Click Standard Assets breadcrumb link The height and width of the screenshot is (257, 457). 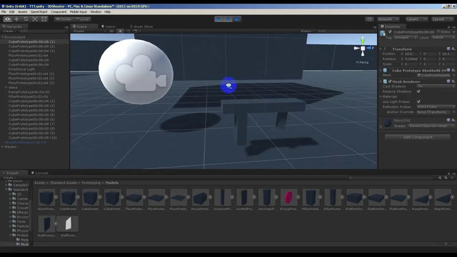click(x=64, y=183)
